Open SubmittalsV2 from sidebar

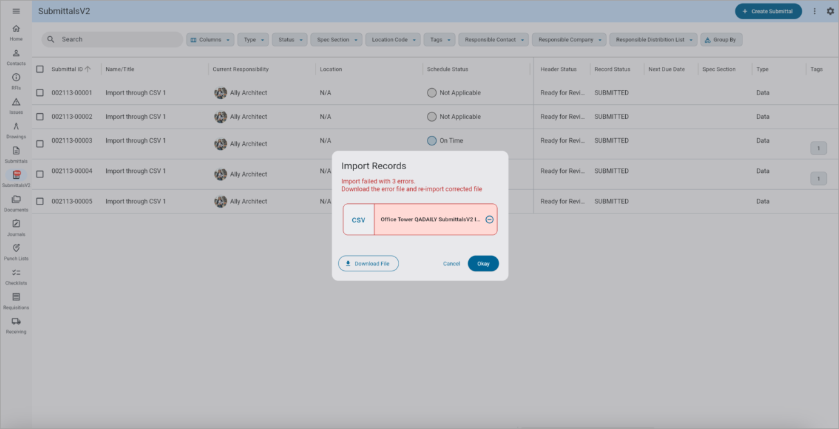point(16,179)
